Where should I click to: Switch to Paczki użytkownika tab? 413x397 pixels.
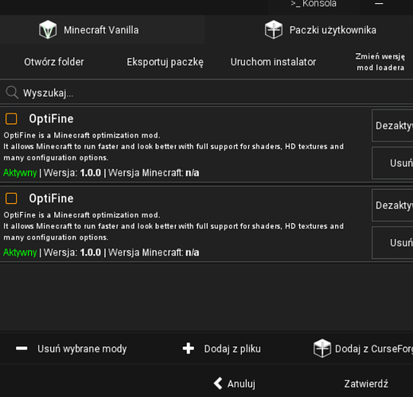tap(320, 29)
